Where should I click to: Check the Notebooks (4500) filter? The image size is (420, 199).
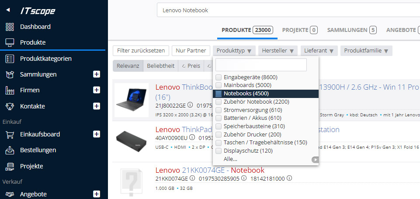tap(219, 94)
